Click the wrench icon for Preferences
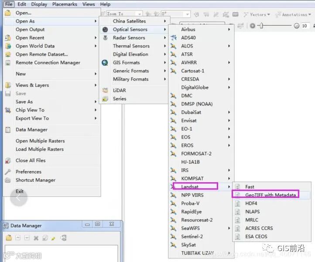 click(8, 172)
